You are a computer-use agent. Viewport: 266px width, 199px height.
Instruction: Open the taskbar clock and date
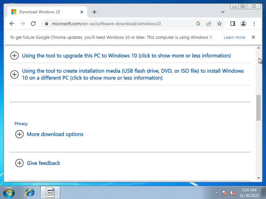click(249, 193)
